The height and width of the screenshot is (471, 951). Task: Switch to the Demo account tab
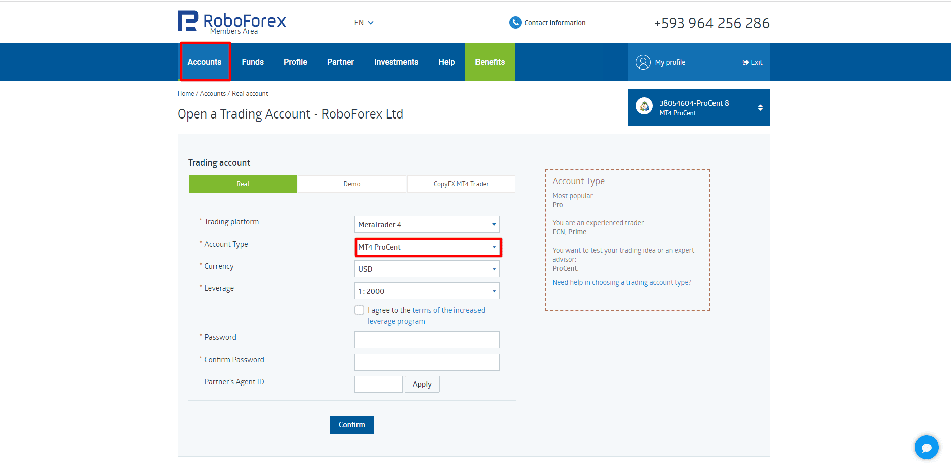point(352,184)
